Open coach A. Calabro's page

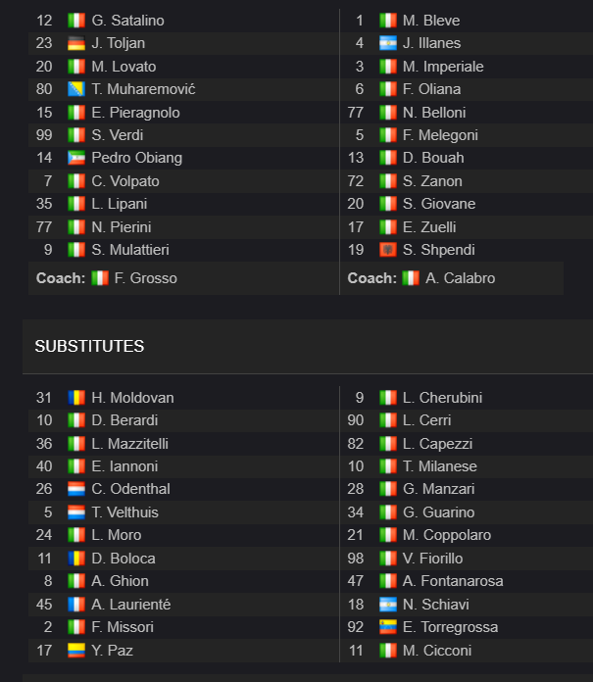461,278
